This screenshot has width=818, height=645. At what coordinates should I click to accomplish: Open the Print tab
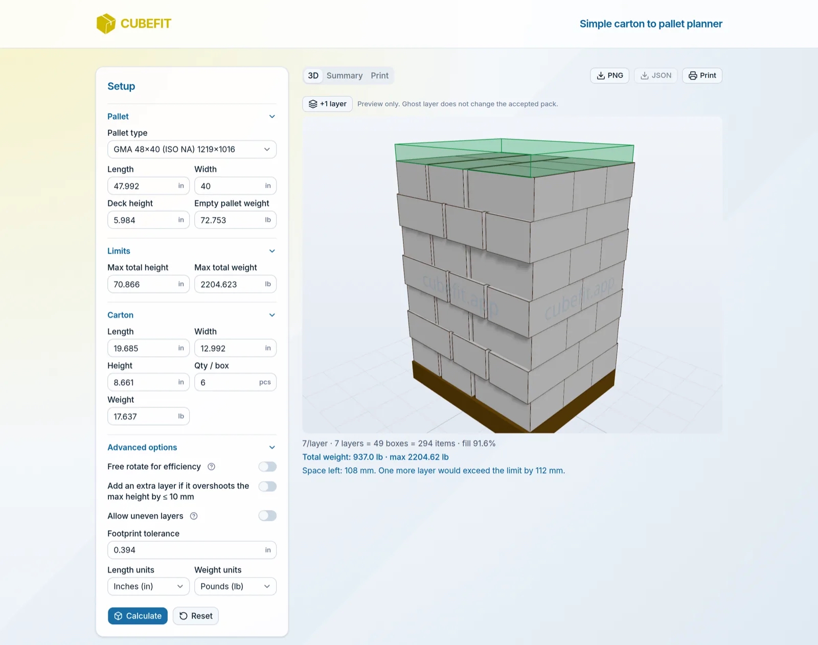380,76
